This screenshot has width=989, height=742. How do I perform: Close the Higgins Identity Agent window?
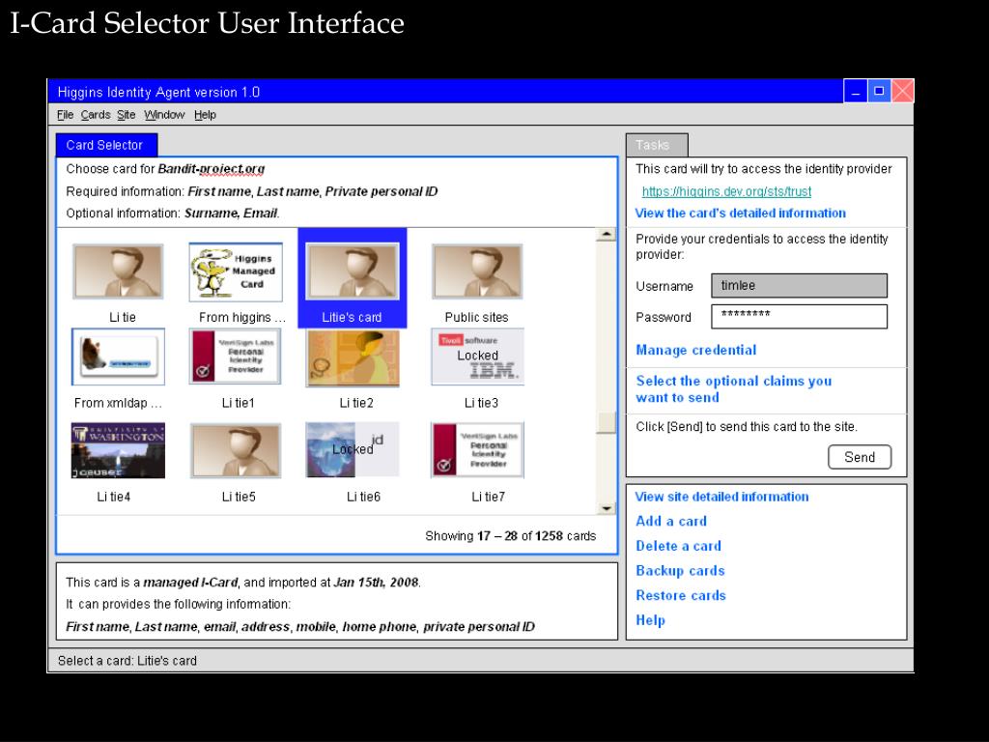(x=903, y=92)
